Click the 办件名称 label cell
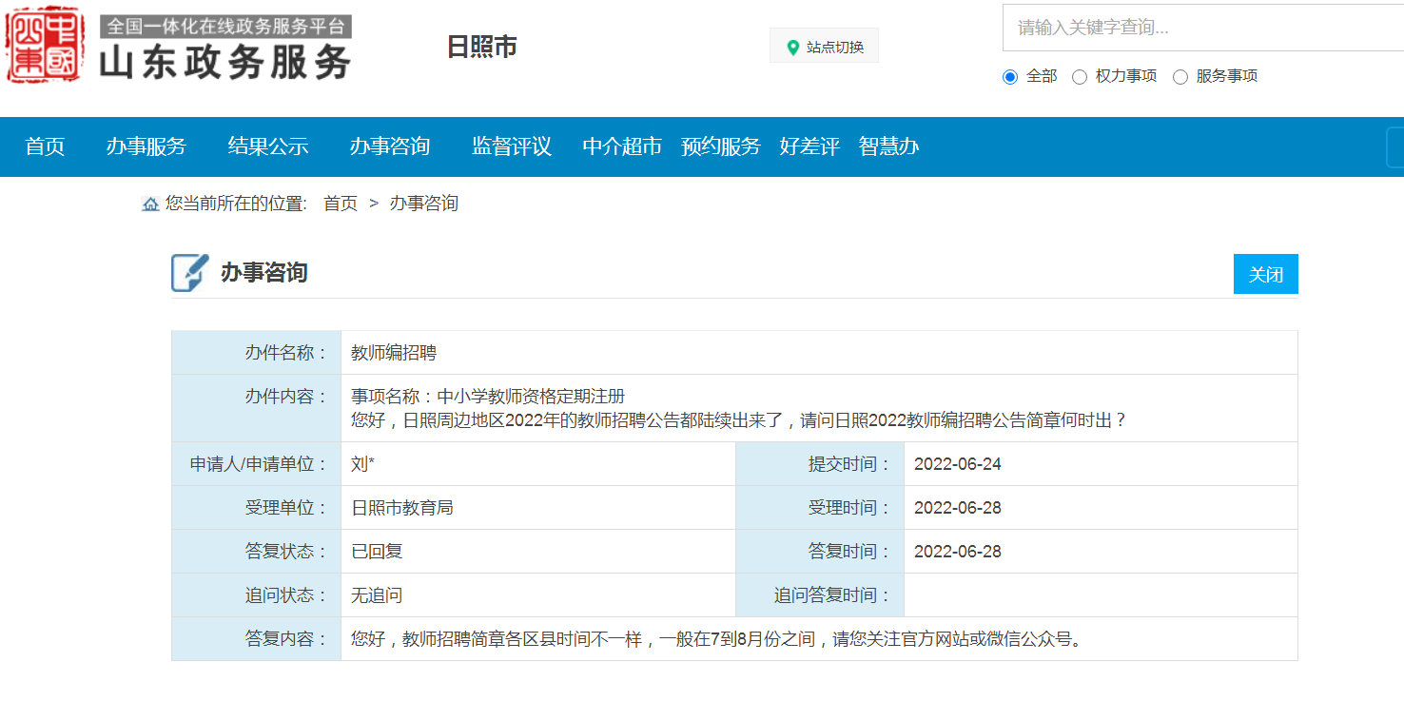Screen dimensions: 1404x701 pyautogui.click(x=257, y=353)
